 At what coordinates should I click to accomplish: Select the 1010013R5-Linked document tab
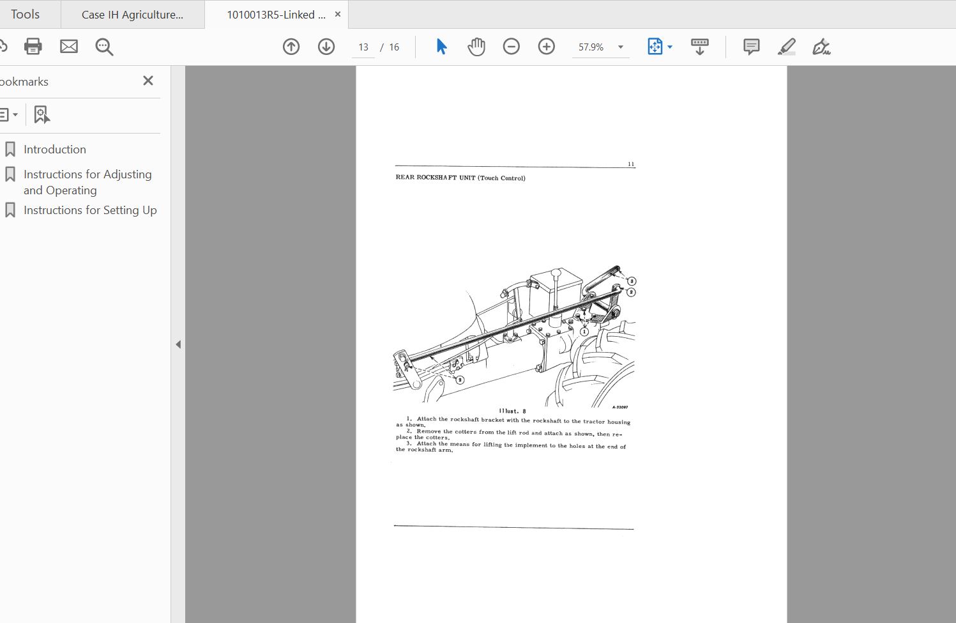pyautogui.click(x=276, y=15)
